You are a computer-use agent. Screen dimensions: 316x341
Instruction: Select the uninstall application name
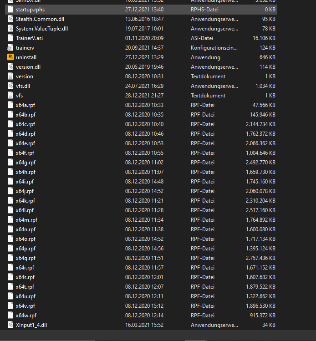tap(26, 57)
